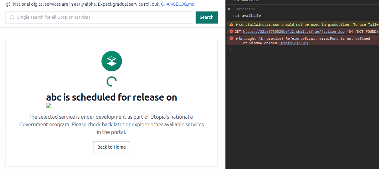
Task: Open the utoid:232:20 source link
Action: [x=294, y=43]
